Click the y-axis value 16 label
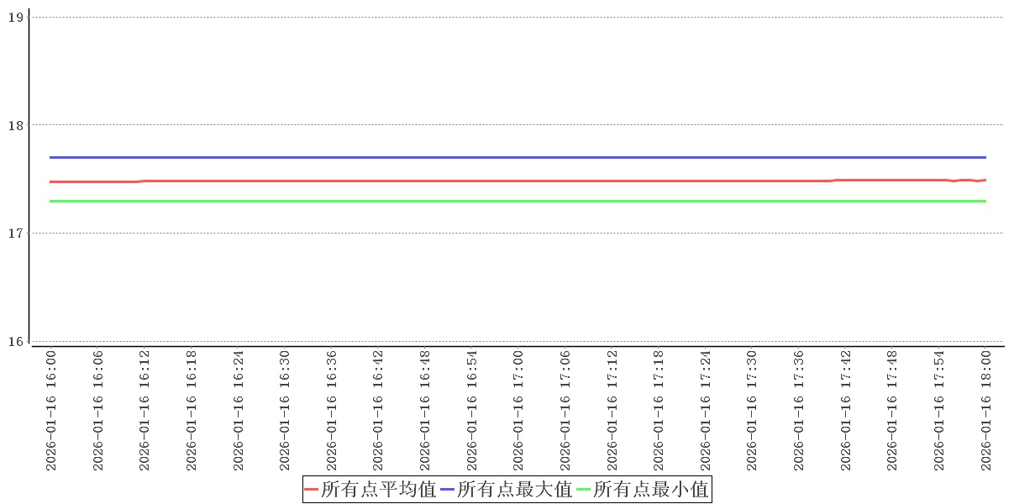Viewport: 1014px width, 504px height. [x=14, y=341]
